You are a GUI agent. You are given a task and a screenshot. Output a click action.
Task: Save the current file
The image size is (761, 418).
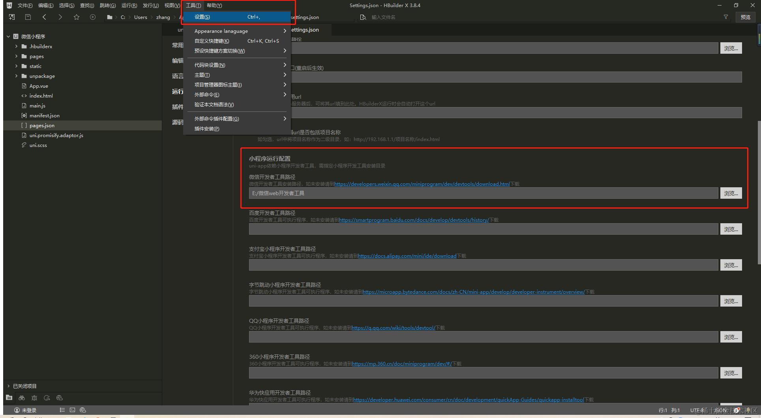pyautogui.click(x=28, y=17)
